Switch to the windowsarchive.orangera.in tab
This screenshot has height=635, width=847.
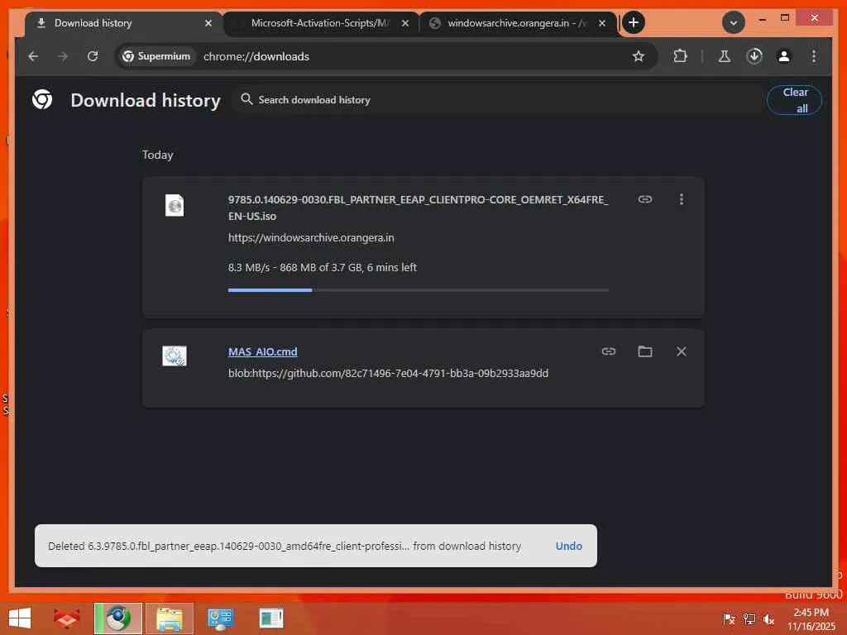tap(517, 23)
